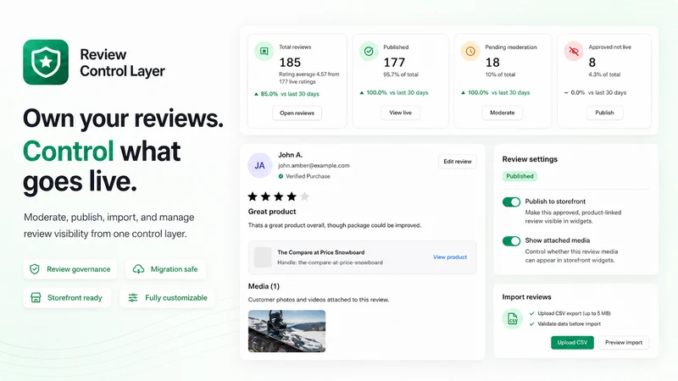Click the Handle: the-compare-at-price-snowboard text

(x=330, y=262)
